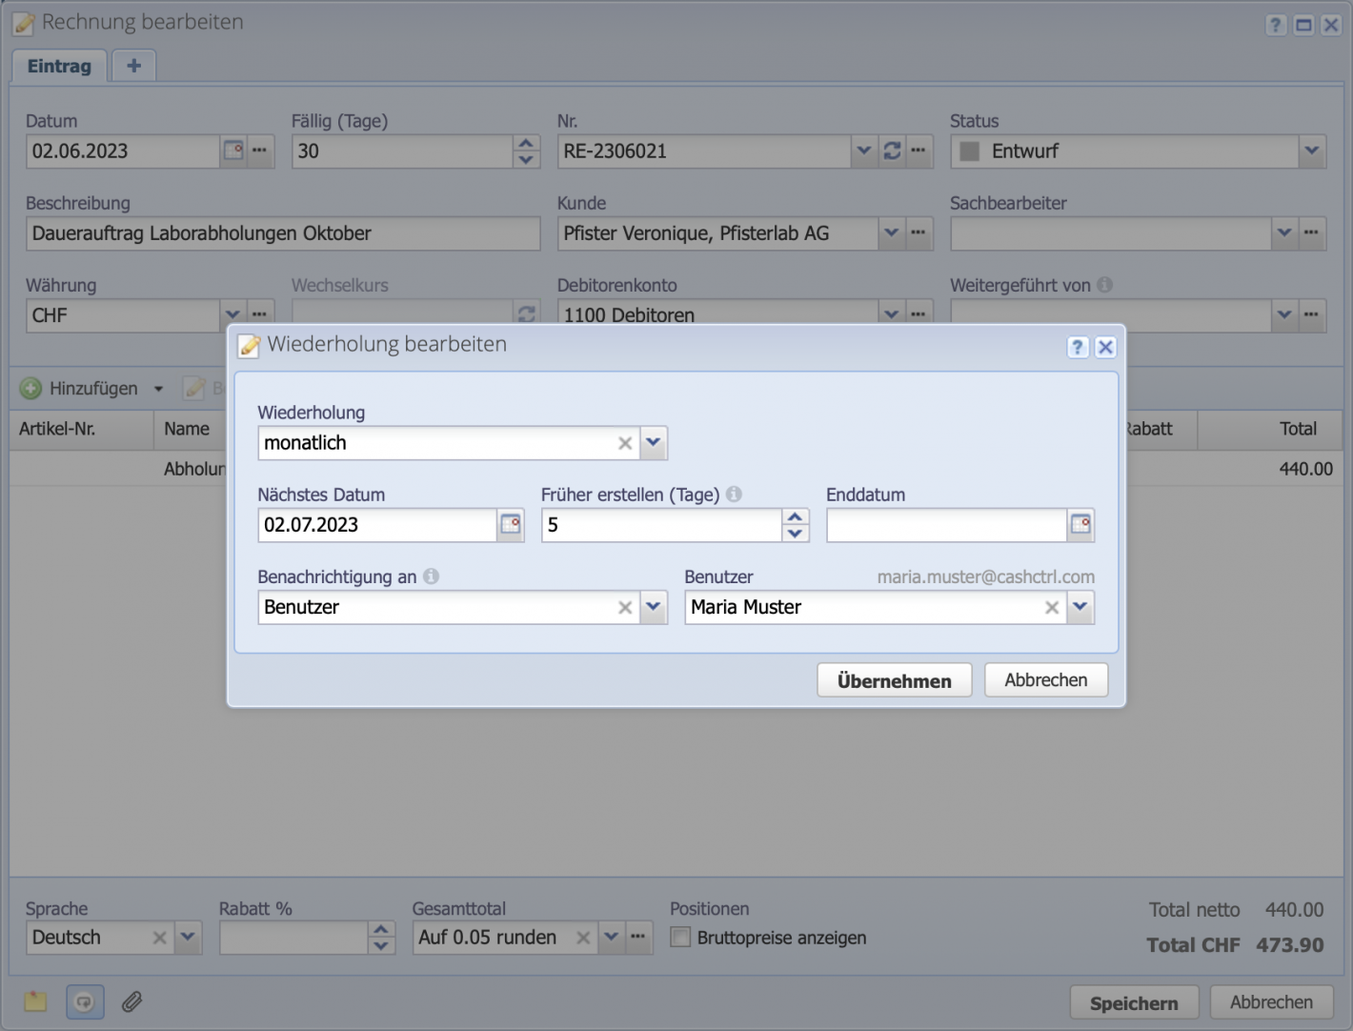Screen dimensions: 1353x1031
Task: Expand the Status dropdown showing Entwurf
Action: point(1312,151)
